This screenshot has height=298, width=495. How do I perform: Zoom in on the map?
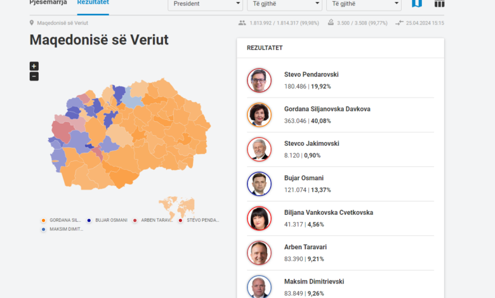(x=34, y=66)
